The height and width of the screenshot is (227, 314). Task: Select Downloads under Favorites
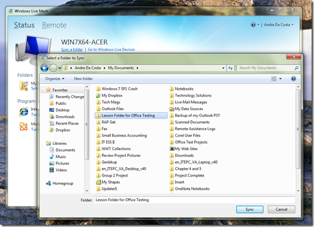[62, 117]
